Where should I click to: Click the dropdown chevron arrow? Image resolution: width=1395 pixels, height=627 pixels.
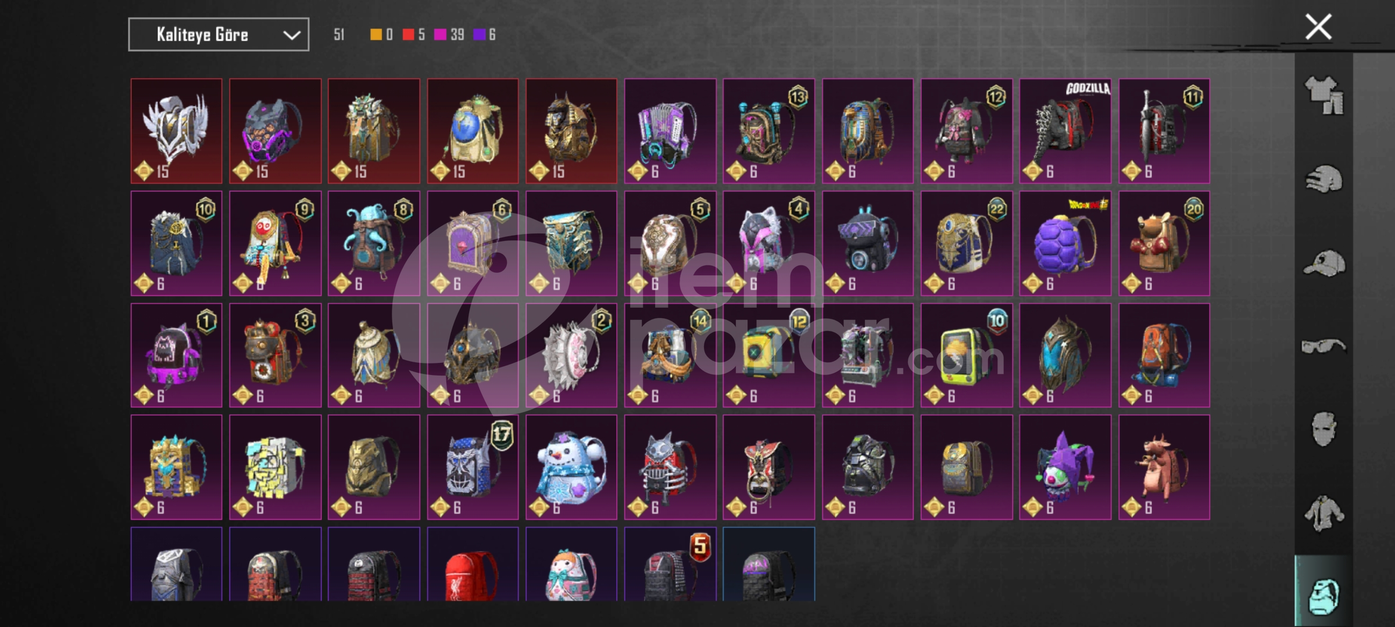pyautogui.click(x=291, y=35)
